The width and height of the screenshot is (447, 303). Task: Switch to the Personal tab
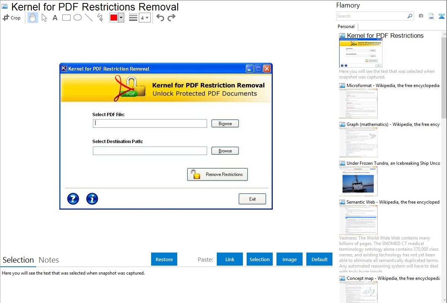(x=346, y=26)
